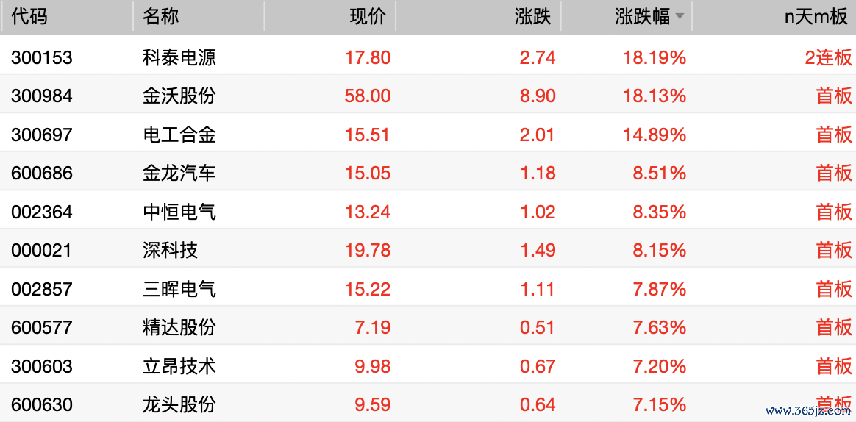Sort by the 现价 column header
This screenshot has width=856, height=422.
coord(368,17)
